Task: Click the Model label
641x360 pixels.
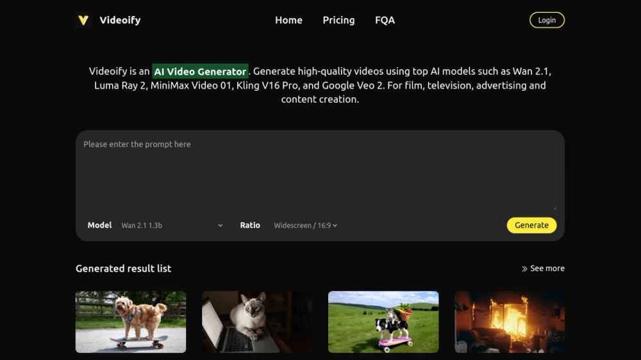Action: point(99,225)
